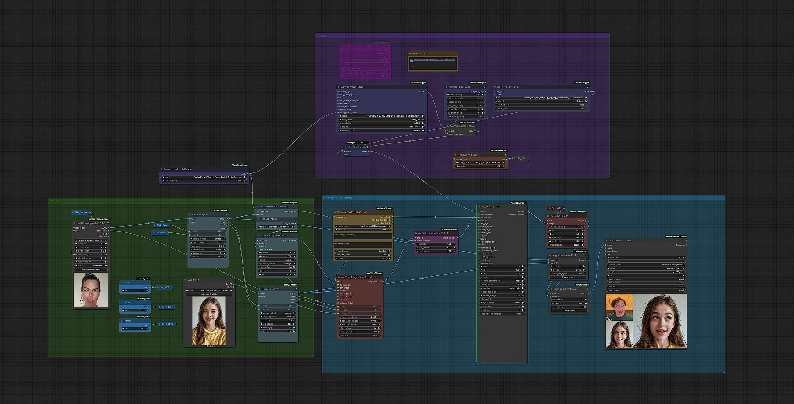
Task: Select the Sampler + Output group title
Action: [x=337, y=198]
